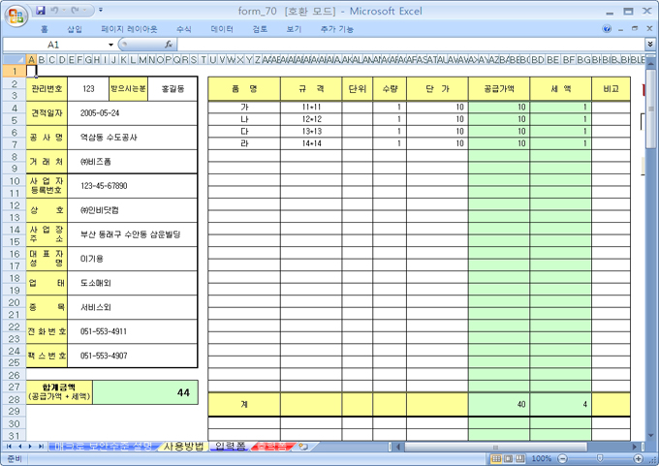Select the fax number 051-553-4907
The height and width of the screenshot is (466, 659).
[132, 356]
